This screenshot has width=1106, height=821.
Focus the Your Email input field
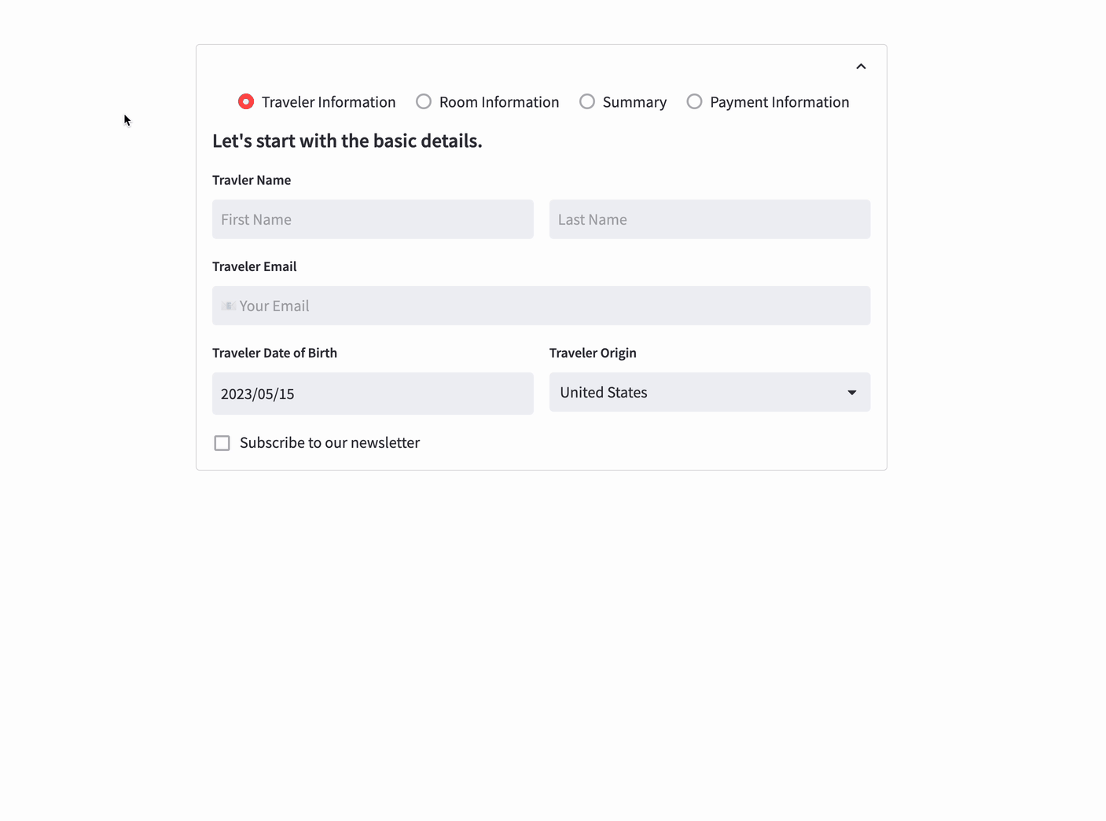point(541,306)
